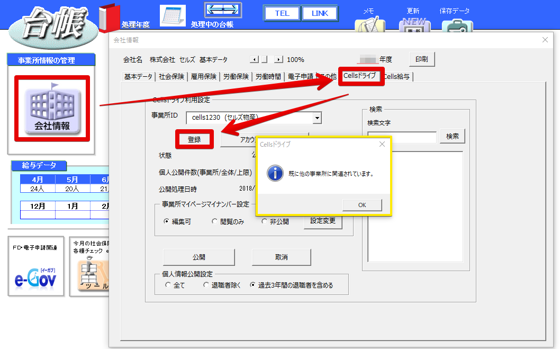Click the 印刷 button

point(422,59)
